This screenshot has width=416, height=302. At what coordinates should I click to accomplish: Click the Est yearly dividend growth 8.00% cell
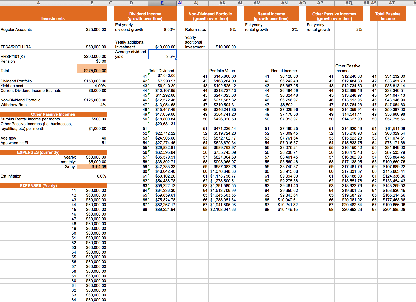coord(162,29)
